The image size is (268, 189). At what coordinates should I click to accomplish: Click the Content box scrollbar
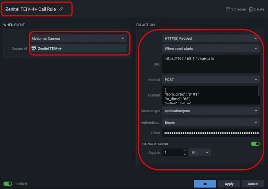point(258,91)
